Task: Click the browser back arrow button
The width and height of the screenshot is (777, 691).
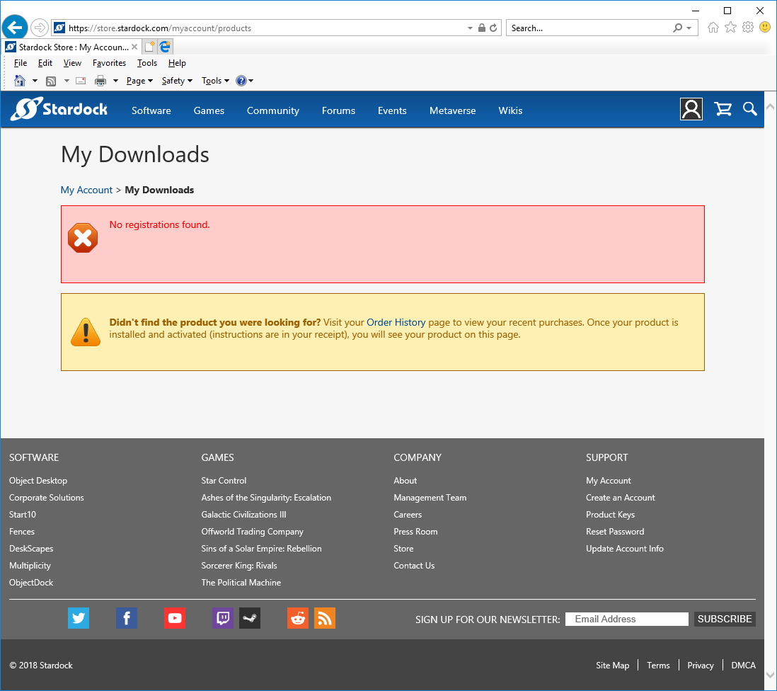Action: [15, 28]
